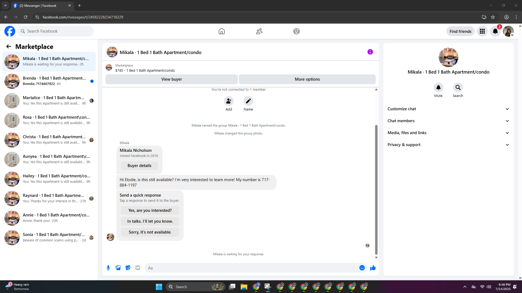Choose a GIF icon
The height and width of the screenshot is (293, 522).
(x=138, y=268)
